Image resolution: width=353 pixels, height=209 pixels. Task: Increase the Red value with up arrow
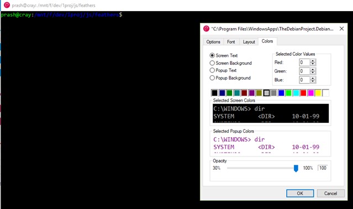313,61
